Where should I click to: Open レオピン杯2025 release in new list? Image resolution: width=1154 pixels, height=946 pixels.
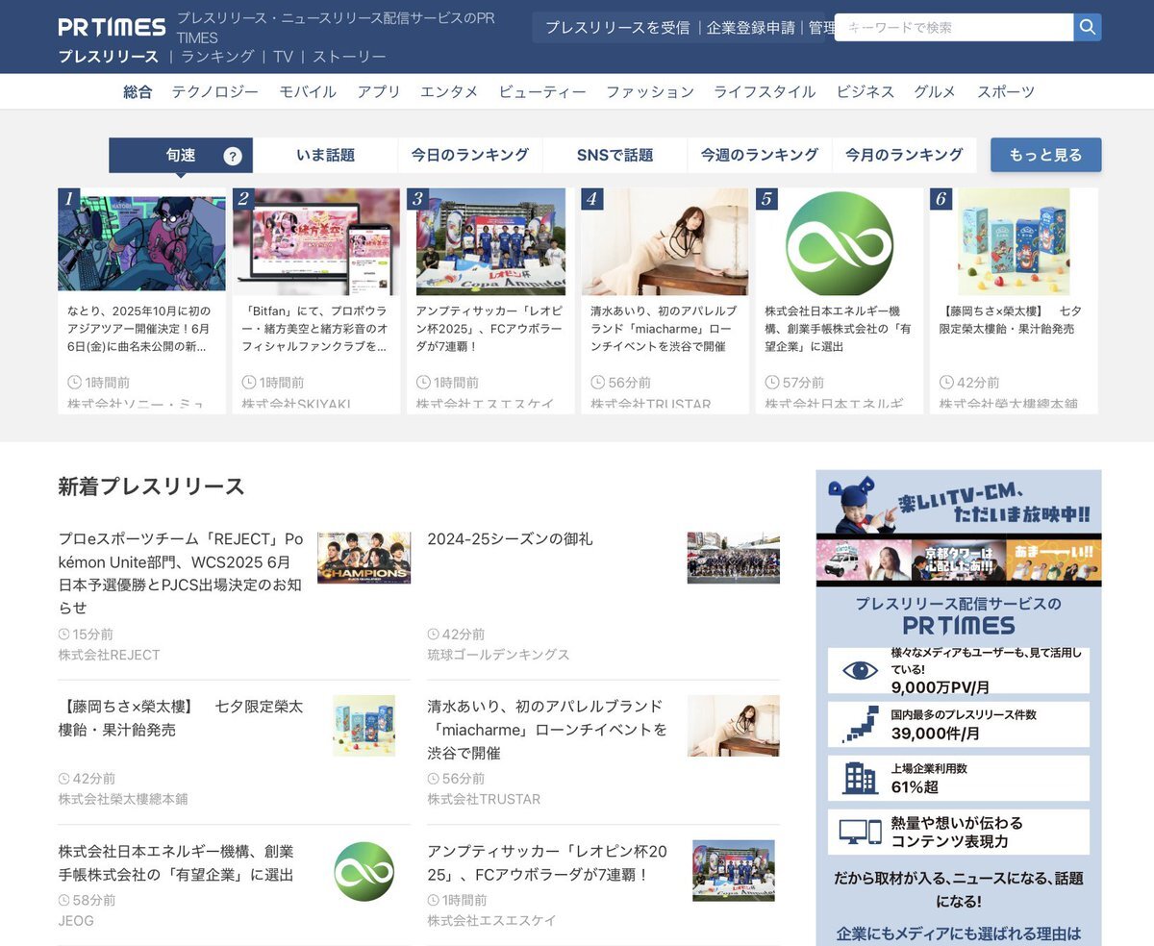coord(547,863)
